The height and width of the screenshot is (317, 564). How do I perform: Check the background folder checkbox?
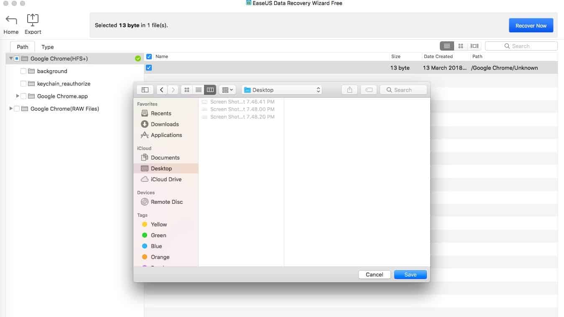point(23,71)
